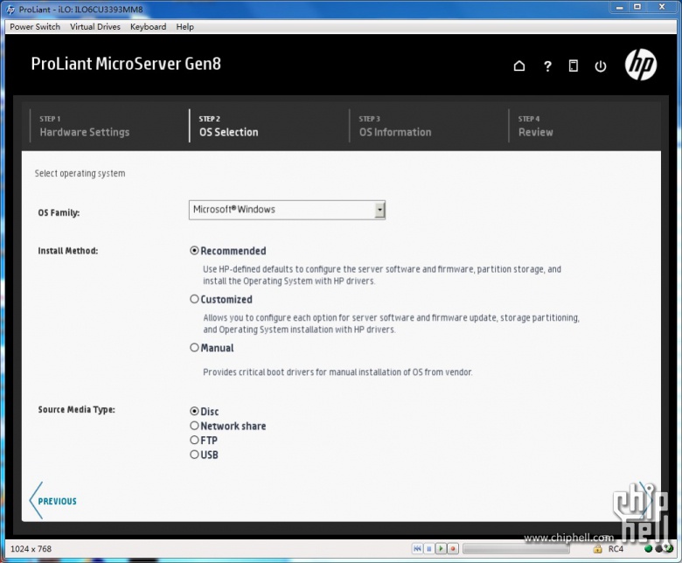Click the 'Install Method:' label

point(68,251)
